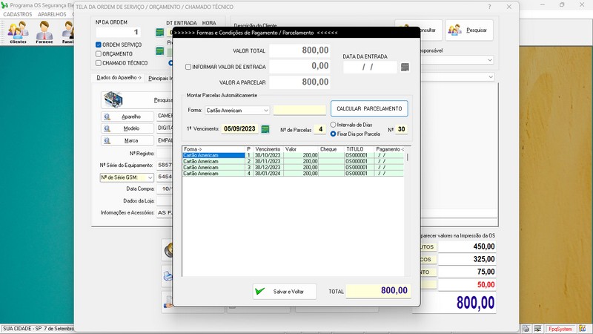The width and height of the screenshot is (593, 334).
Task: Check the Orçamento checkbox
Action: point(99,53)
